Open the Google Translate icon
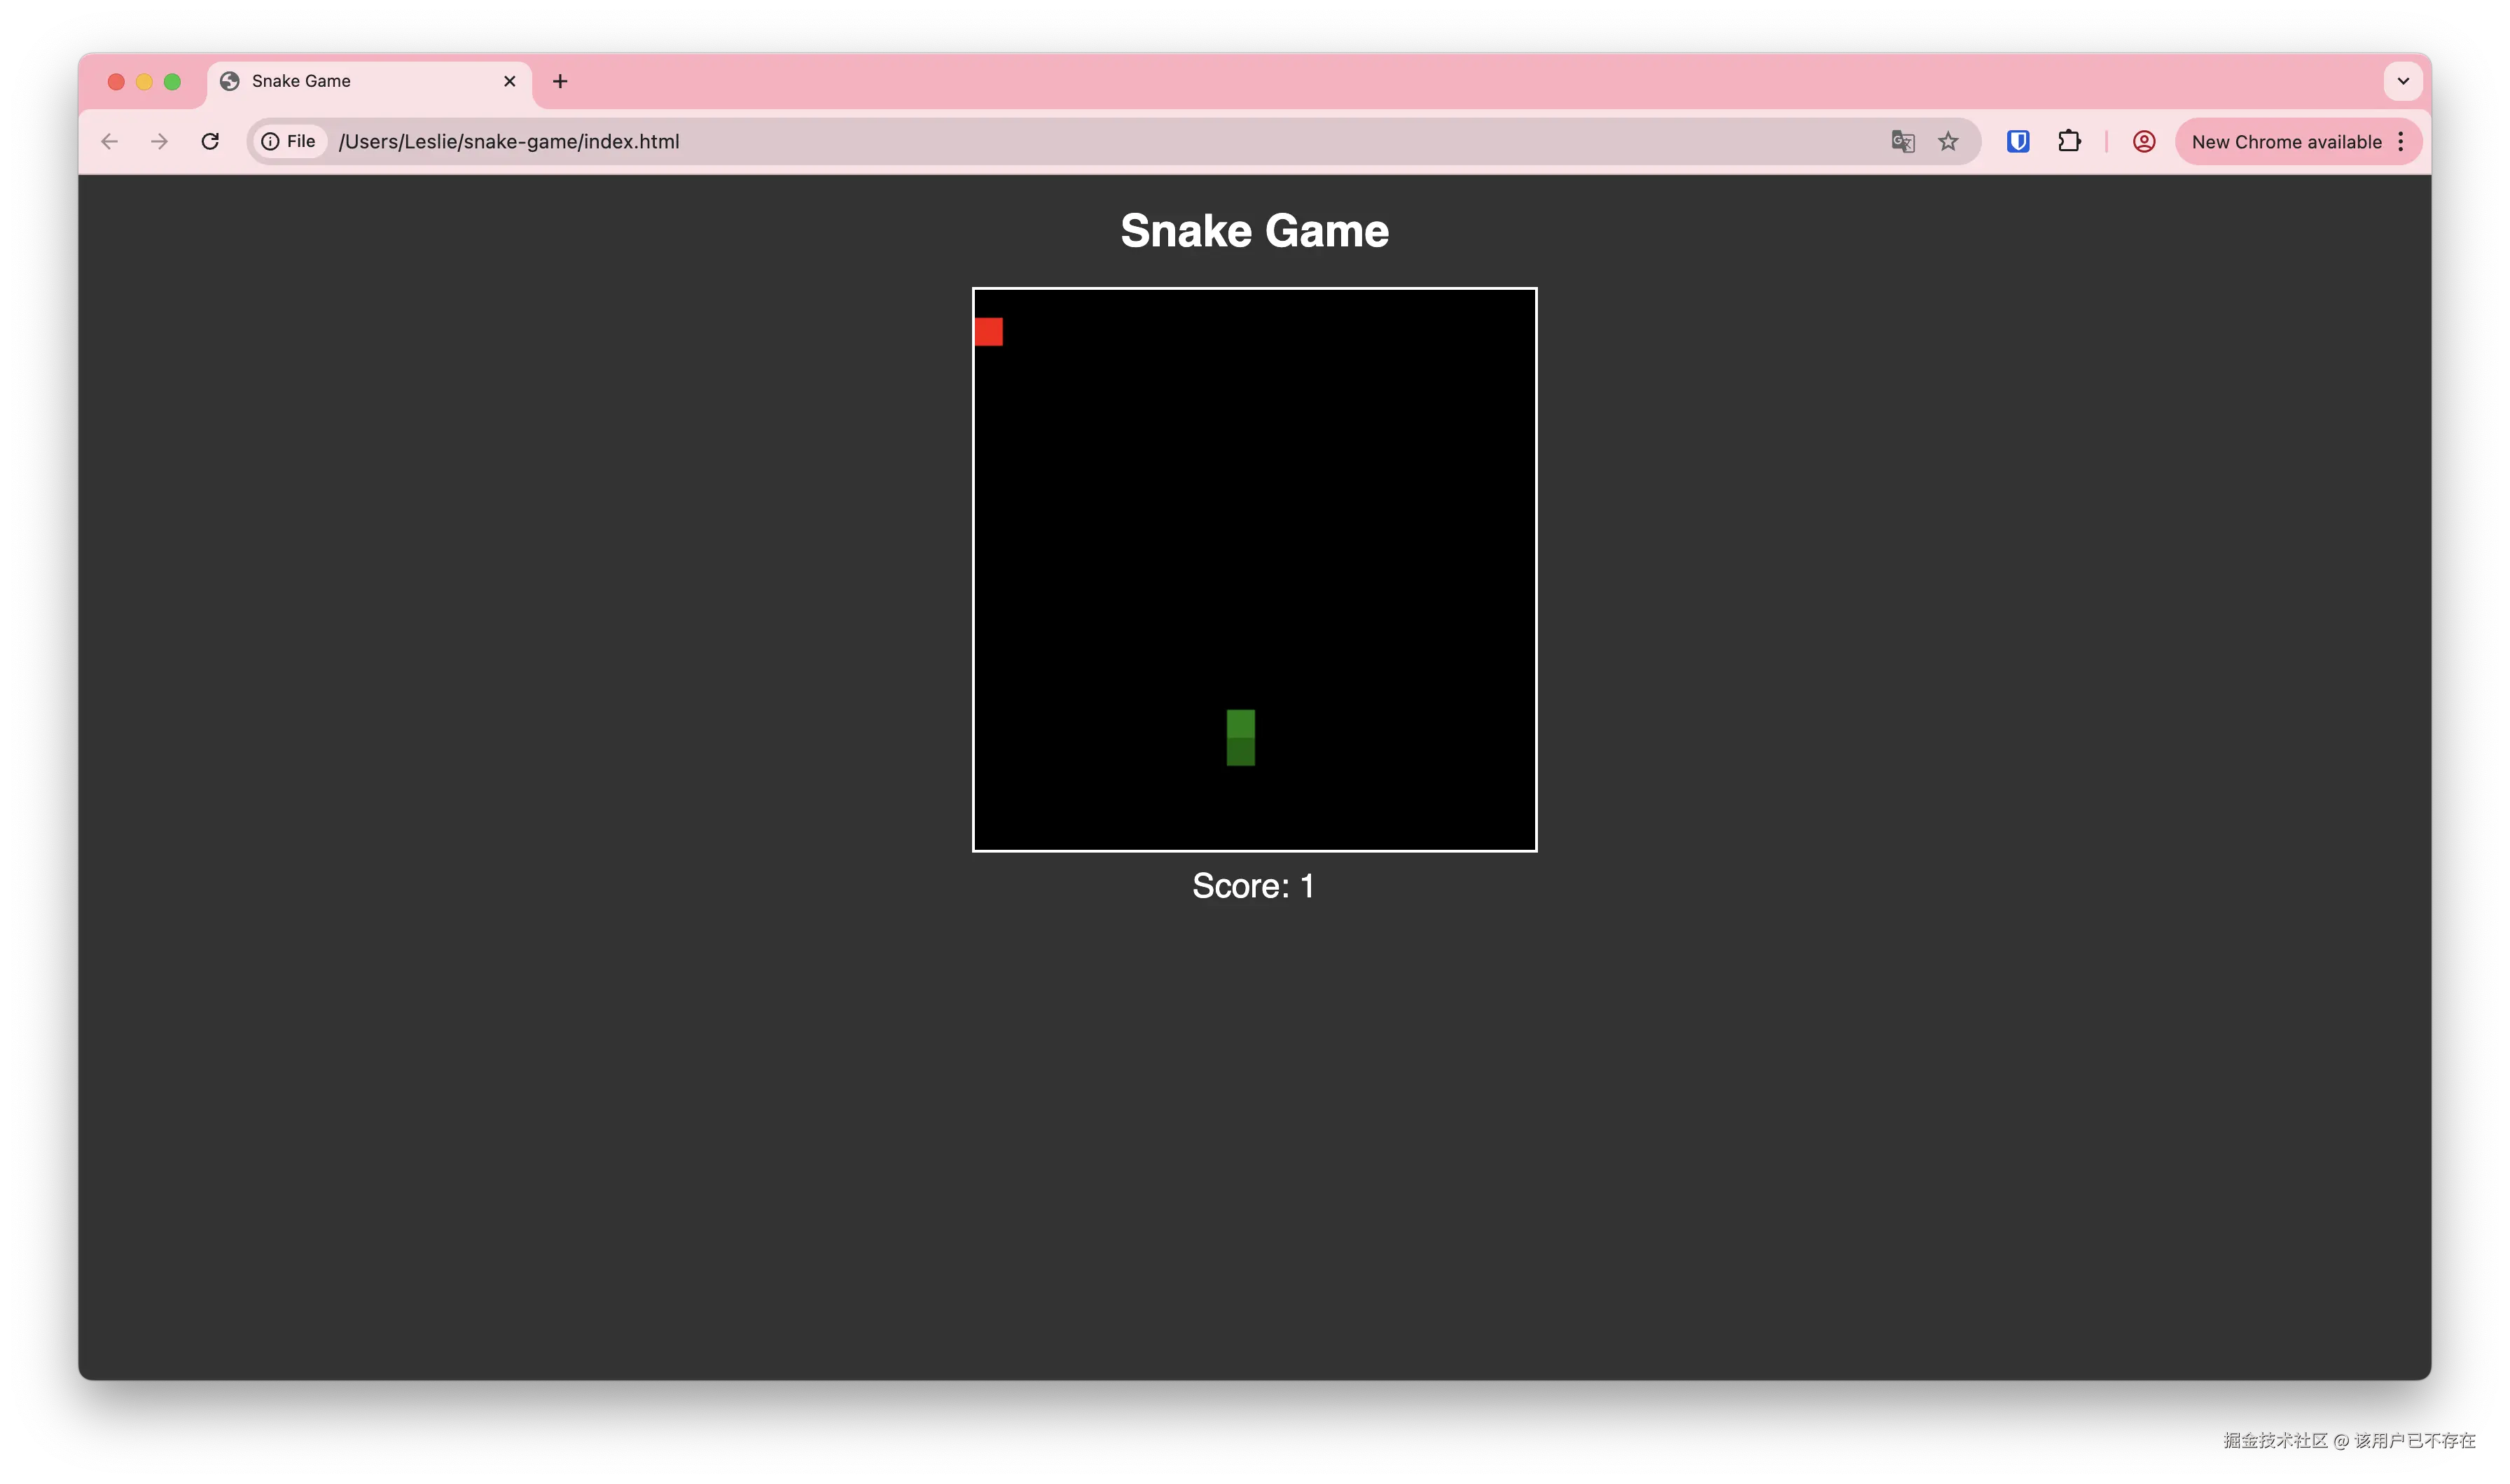This screenshot has height=1484, width=2510. coord(1903,141)
